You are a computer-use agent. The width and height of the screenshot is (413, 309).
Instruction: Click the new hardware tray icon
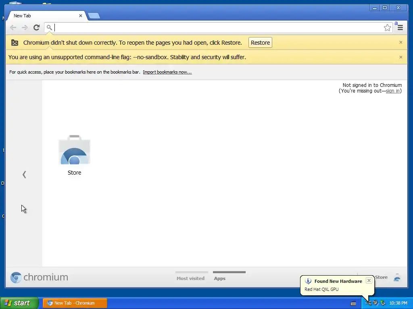pos(368,303)
